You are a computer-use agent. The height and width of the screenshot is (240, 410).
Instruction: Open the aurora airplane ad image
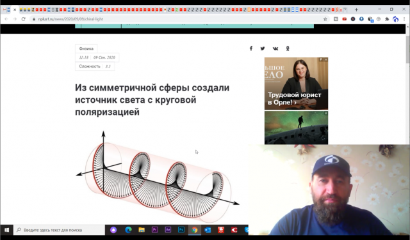click(x=296, y=128)
